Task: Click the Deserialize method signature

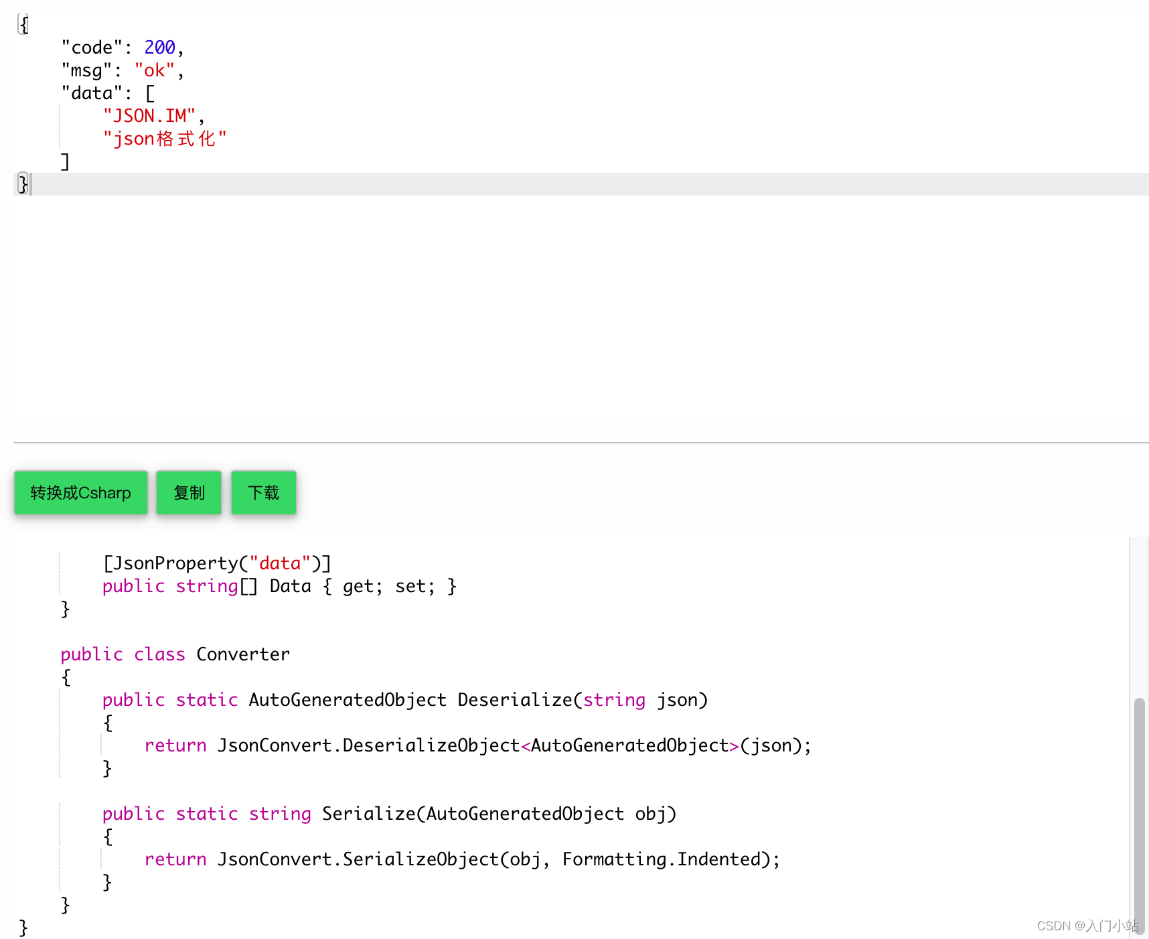Action: click(x=405, y=700)
